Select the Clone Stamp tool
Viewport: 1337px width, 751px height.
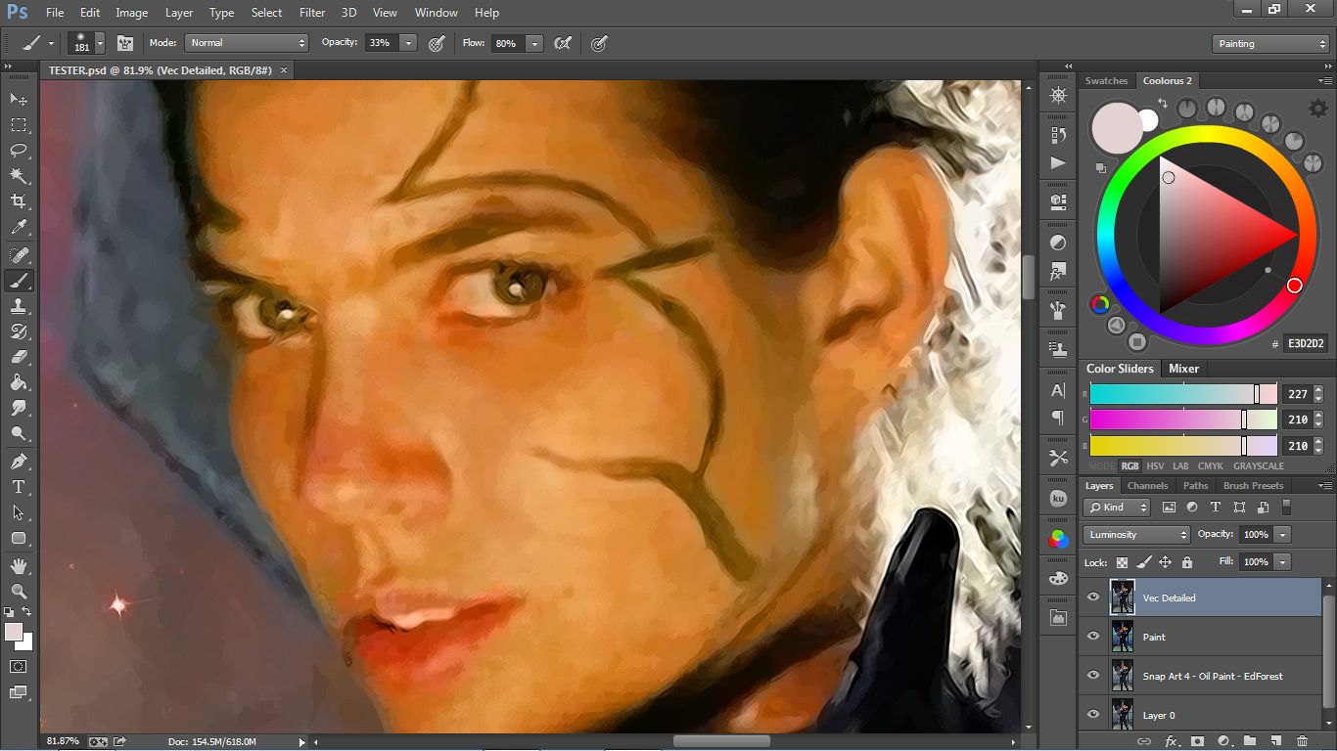[19, 306]
